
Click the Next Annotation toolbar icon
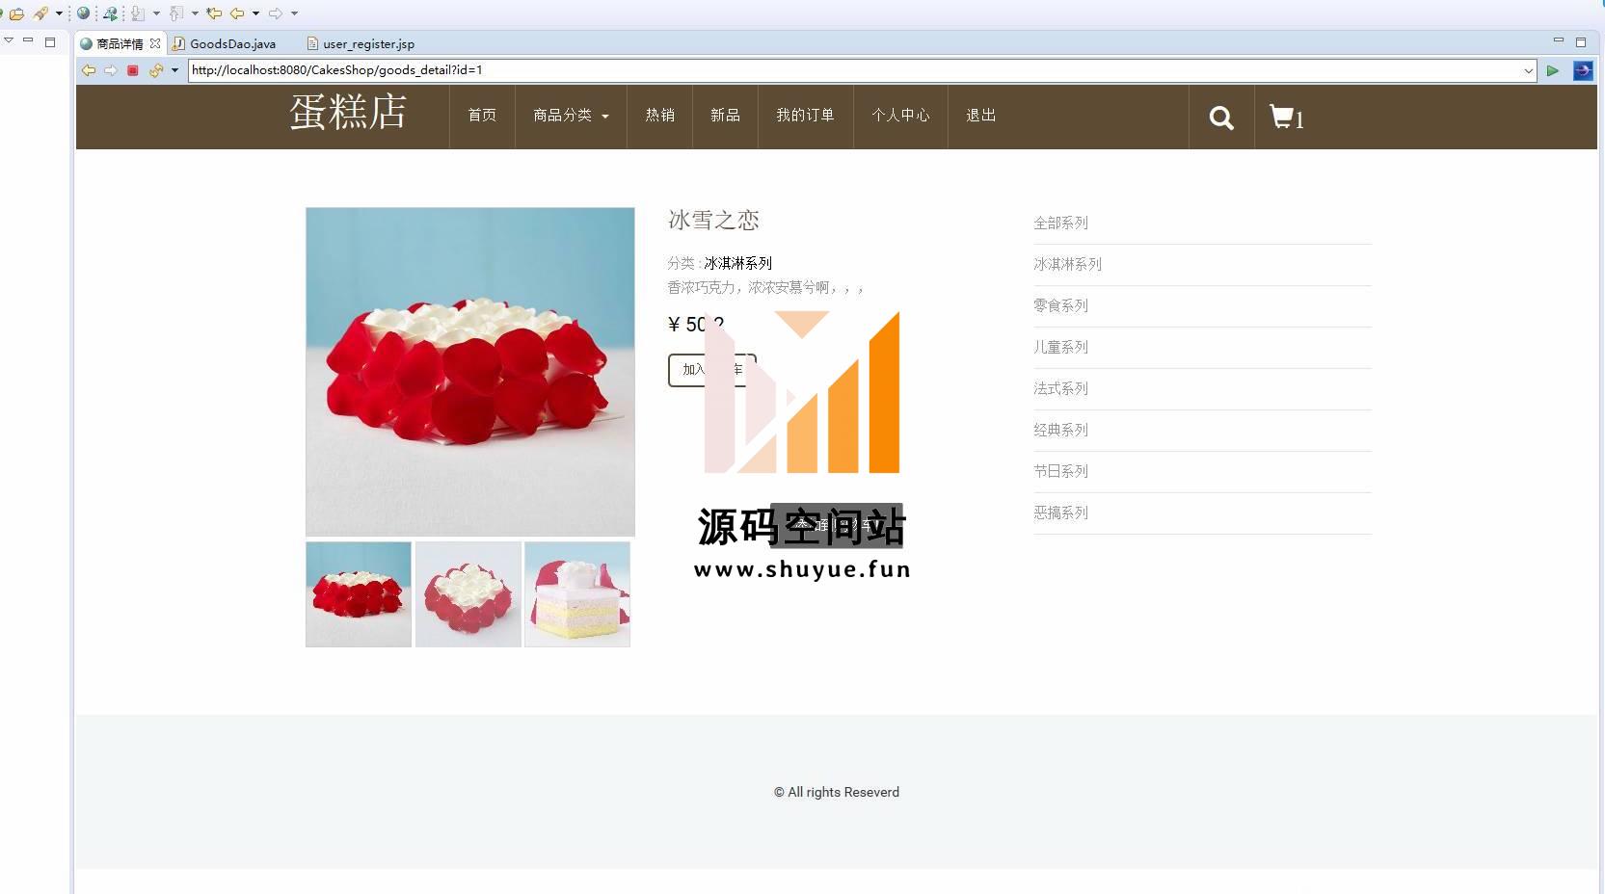point(138,13)
